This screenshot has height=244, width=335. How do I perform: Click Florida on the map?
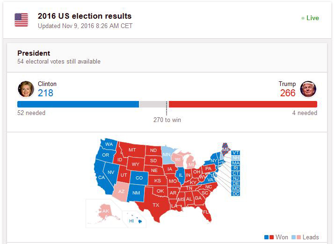coord(206,213)
